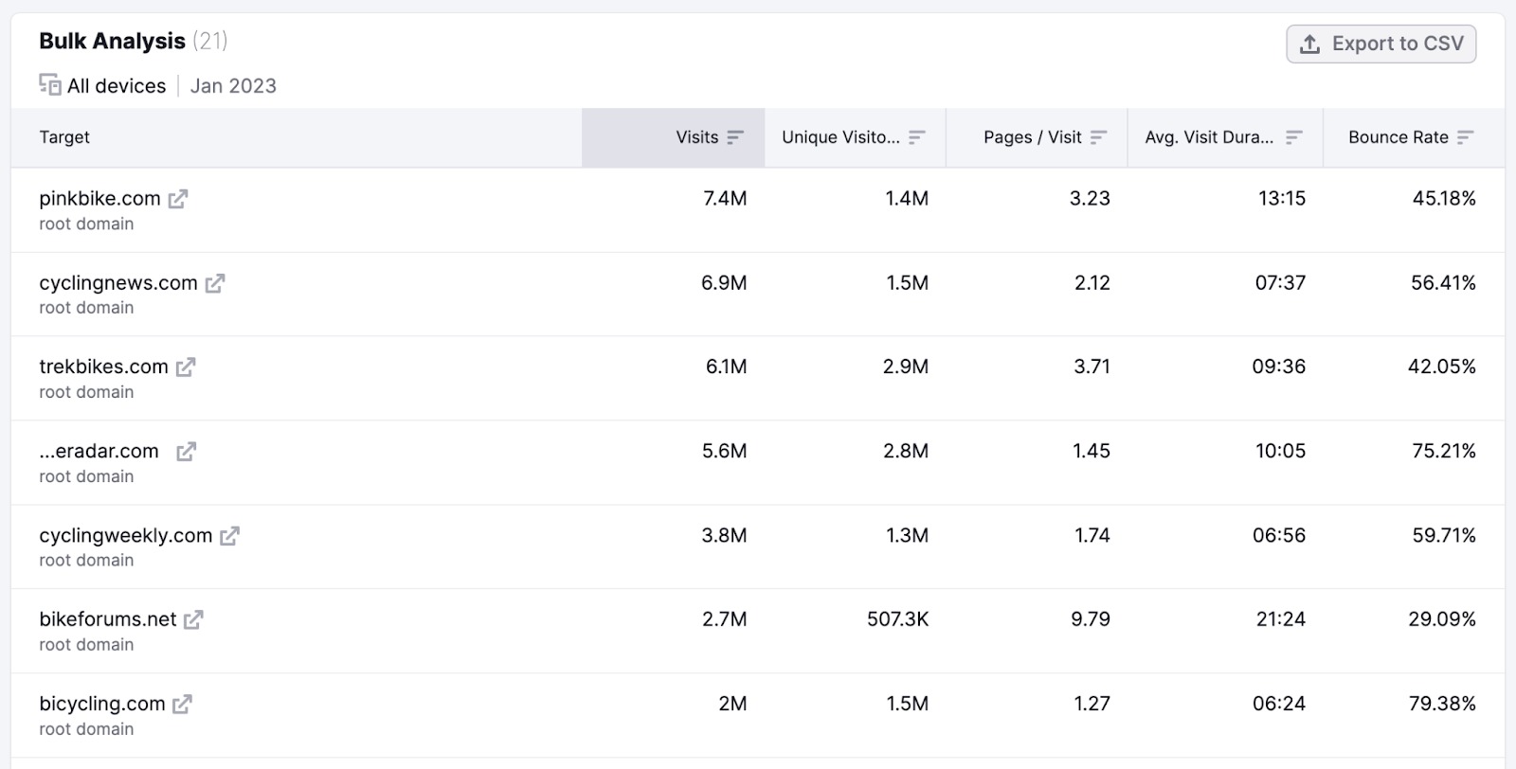Screen dimensions: 1516x769
Task: Click sort icon in Unique Visitors column
Action: 916,137
